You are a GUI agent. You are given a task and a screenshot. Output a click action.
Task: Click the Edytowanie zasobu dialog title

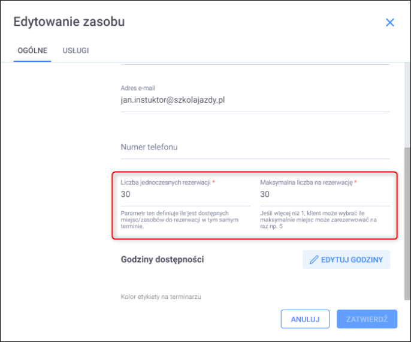tap(69, 22)
